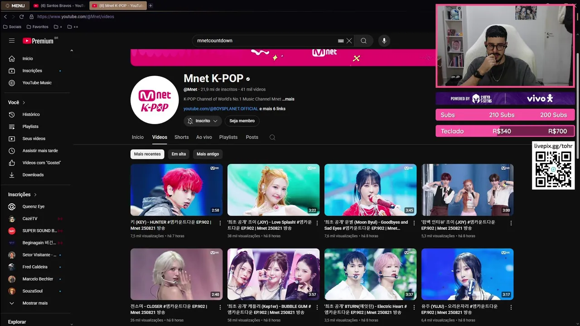Open the YouTube hamburger guide menu
This screenshot has height=326, width=580.
pos(12,41)
